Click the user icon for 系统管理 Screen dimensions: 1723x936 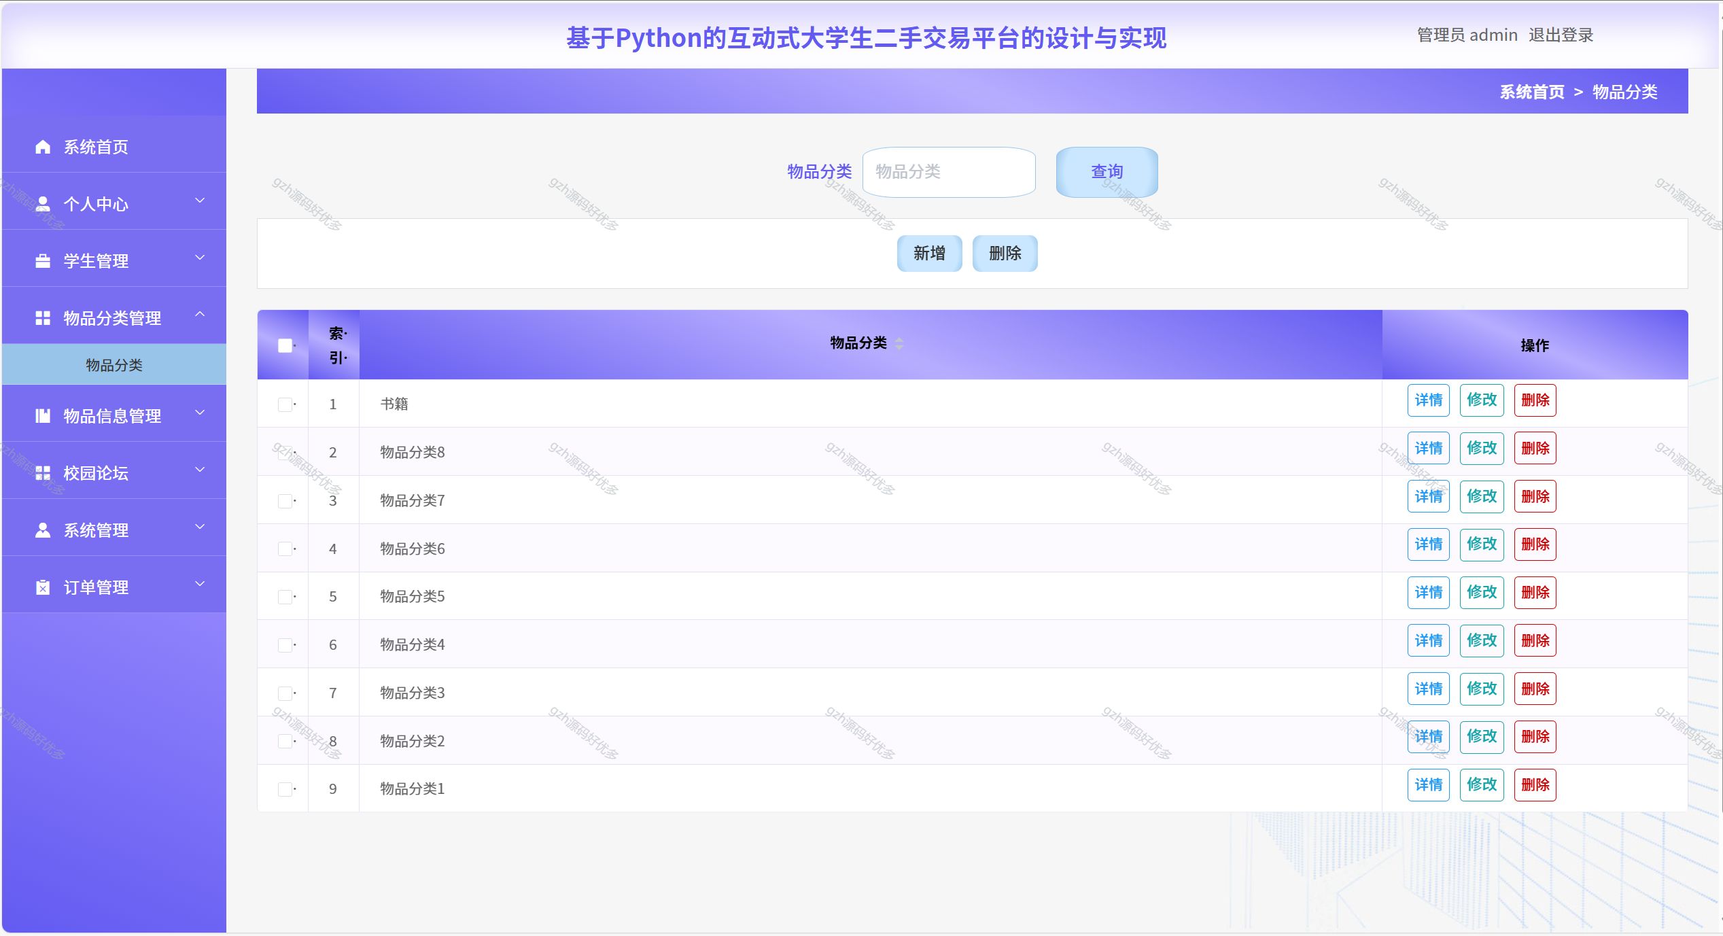tap(43, 530)
